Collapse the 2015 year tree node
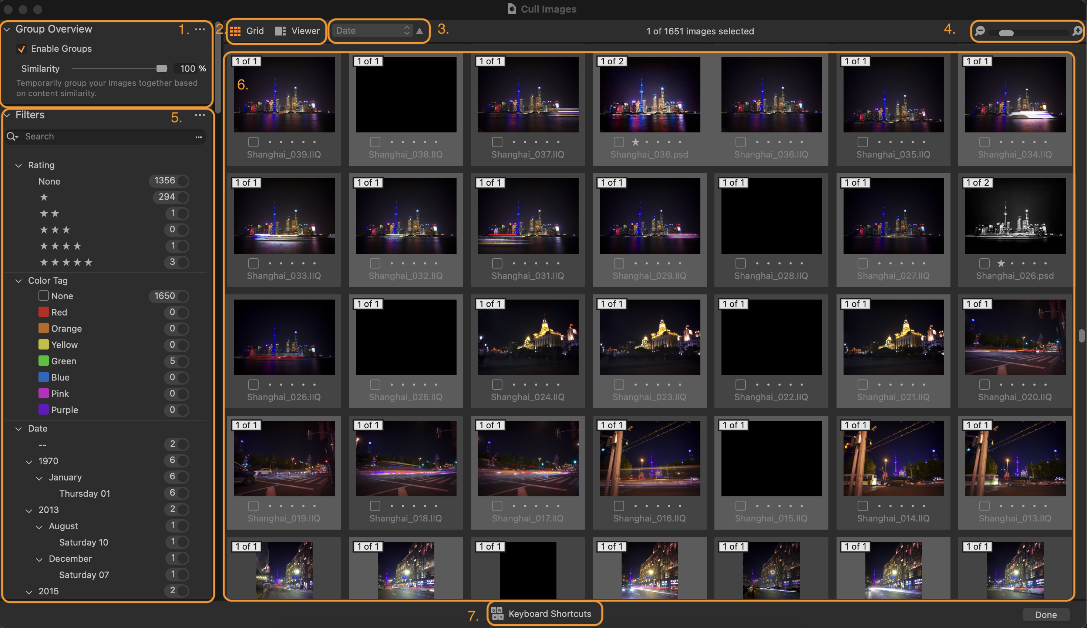Image resolution: width=1087 pixels, height=628 pixels. click(x=29, y=592)
